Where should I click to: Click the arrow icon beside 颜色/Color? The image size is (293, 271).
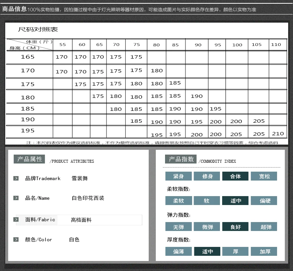click(16, 239)
